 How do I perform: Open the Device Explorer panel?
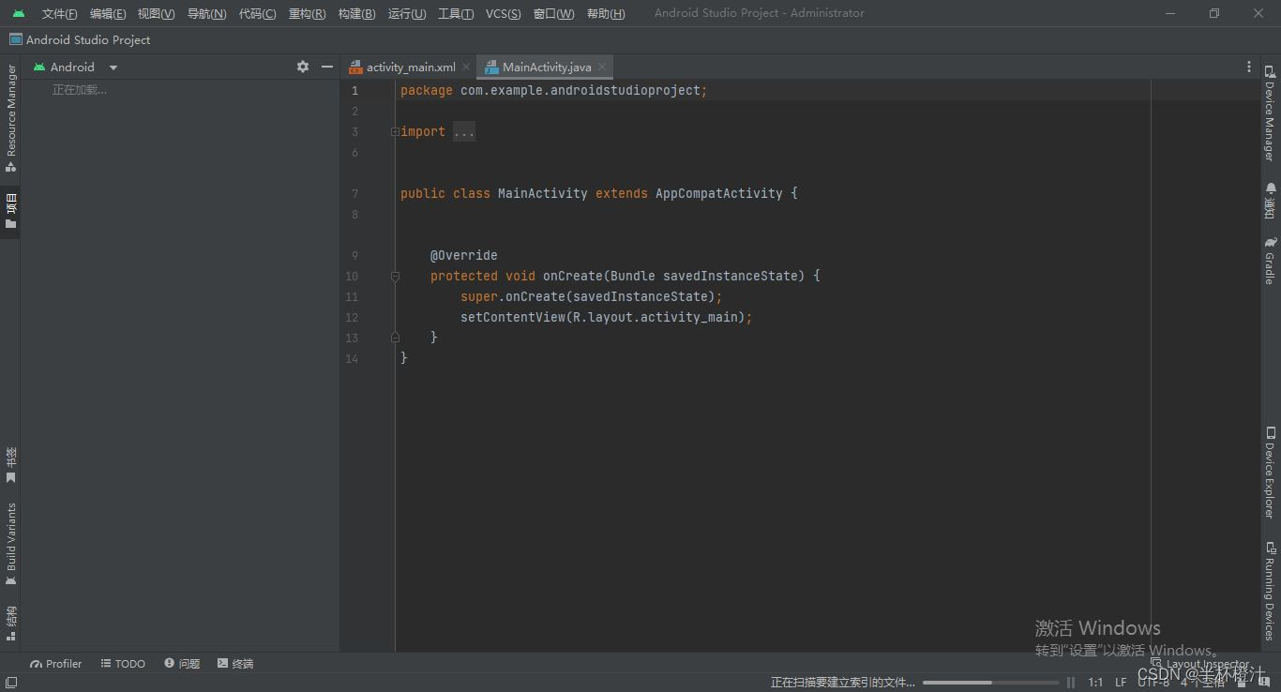pyautogui.click(x=1270, y=473)
